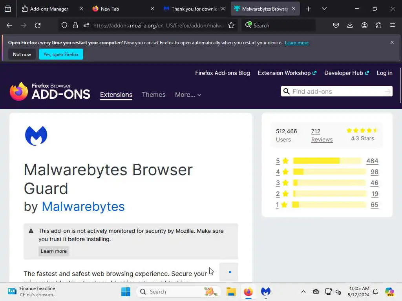Click the loading add-to-Firefox button
The height and width of the screenshot is (301, 402).
pyautogui.click(x=229, y=272)
